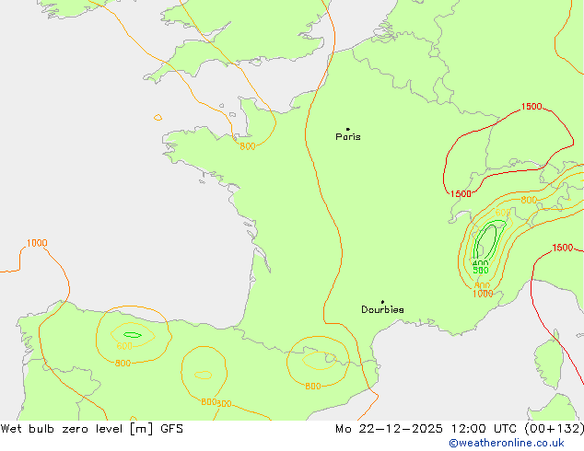
Task: Click the 1500 label over southern Germany
Action: 531,107
